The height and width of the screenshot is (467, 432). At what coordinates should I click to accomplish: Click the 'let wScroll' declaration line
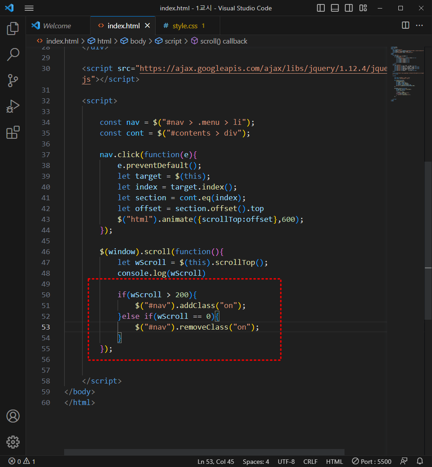[192, 262]
